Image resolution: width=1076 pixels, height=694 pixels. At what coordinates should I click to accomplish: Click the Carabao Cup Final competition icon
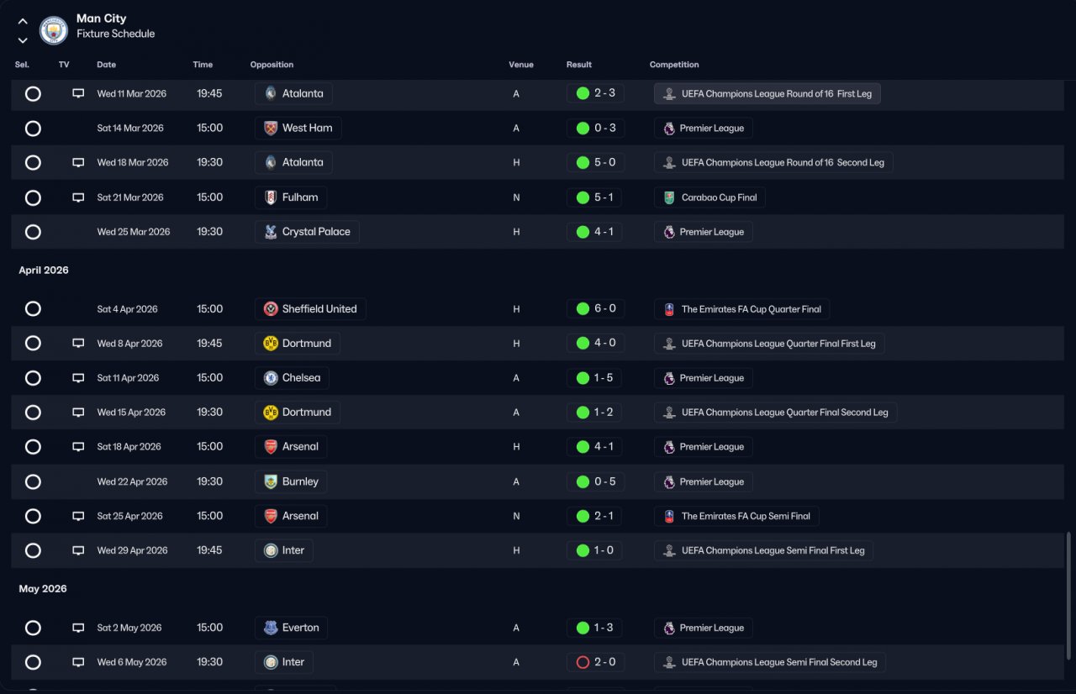[x=669, y=197]
